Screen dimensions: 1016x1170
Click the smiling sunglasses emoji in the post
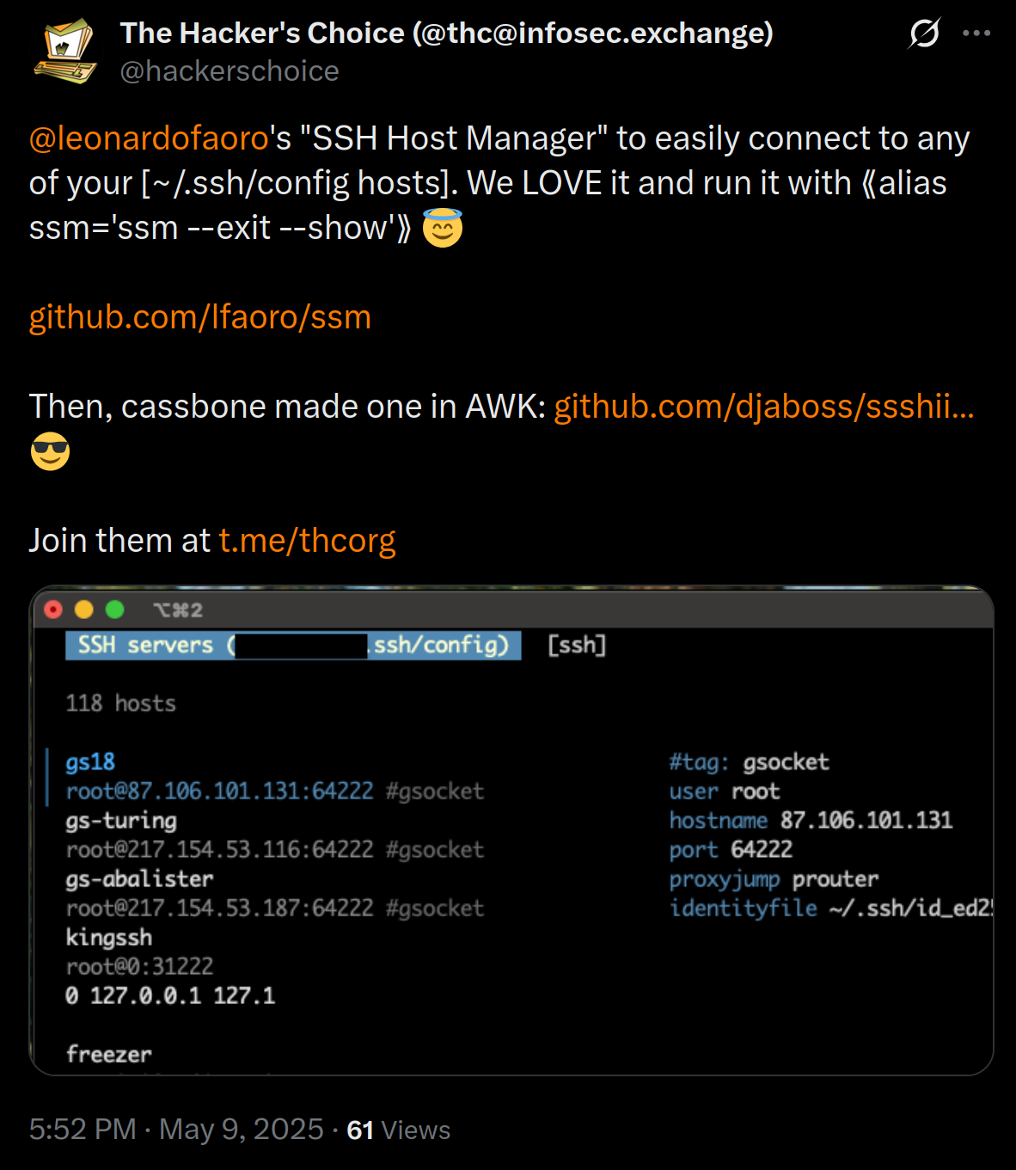[x=49, y=450]
